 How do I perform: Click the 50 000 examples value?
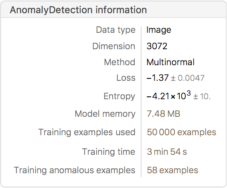click(x=182, y=132)
